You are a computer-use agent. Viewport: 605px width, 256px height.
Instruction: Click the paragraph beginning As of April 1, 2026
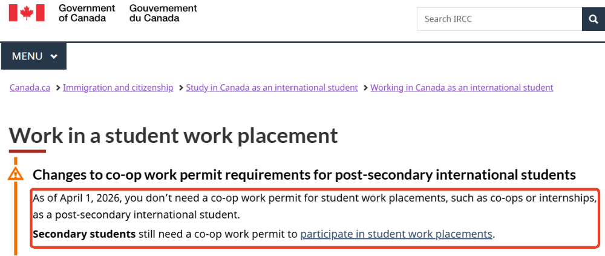[302, 206]
